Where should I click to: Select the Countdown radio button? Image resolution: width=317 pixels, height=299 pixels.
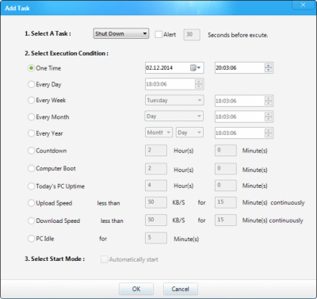(x=31, y=151)
